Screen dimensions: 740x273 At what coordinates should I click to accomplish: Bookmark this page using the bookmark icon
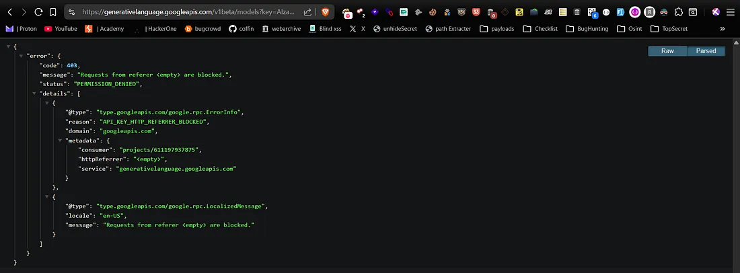53,12
